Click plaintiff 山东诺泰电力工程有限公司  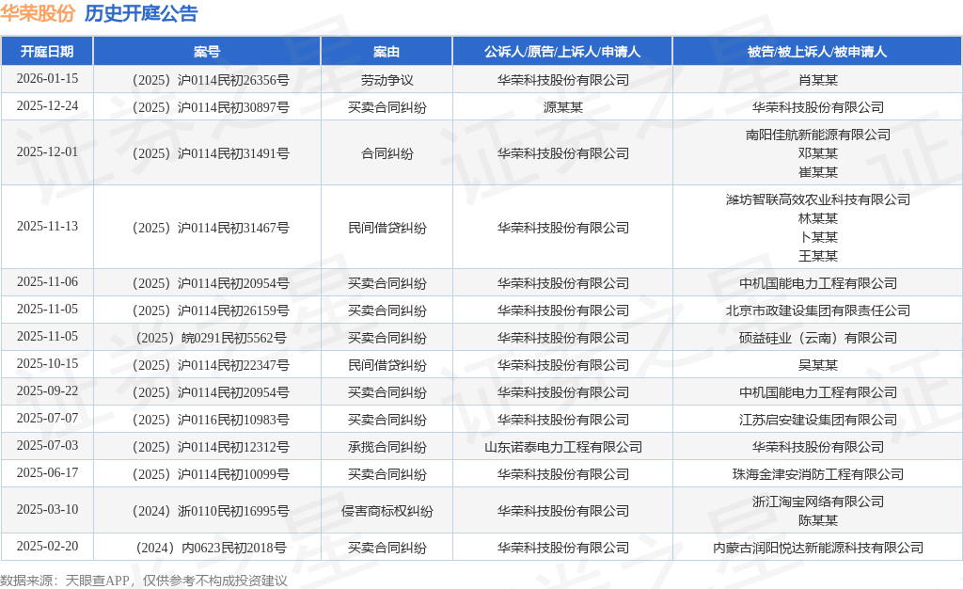point(562,447)
